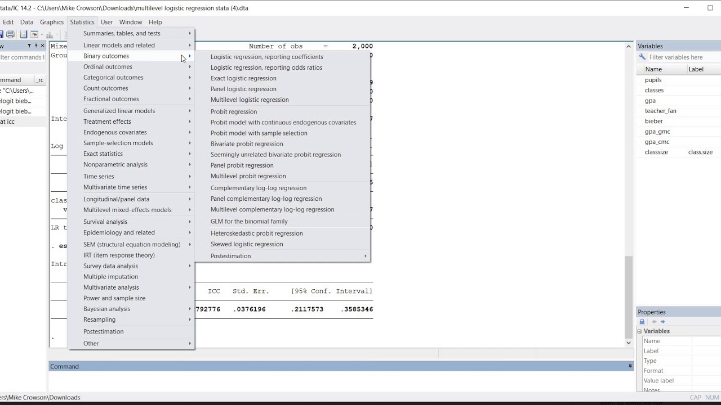Click inside the Command input area
Screen dimensions: 721x405
[341, 381]
